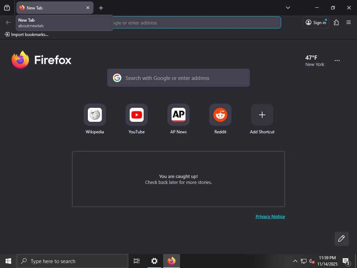Open the taskbar clock and date
Image resolution: width=357 pixels, height=268 pixels.
pyautogui.click(x=327, y=261)
